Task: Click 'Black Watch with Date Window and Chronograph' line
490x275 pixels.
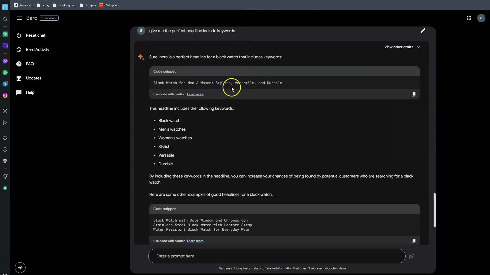Action: 200,221
